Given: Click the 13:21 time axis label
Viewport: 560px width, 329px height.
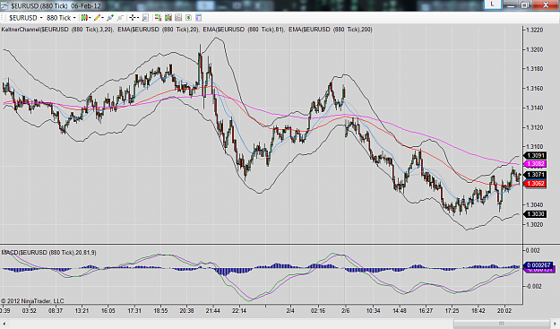Looking at the screenshot, I should (x=82, y=311).
